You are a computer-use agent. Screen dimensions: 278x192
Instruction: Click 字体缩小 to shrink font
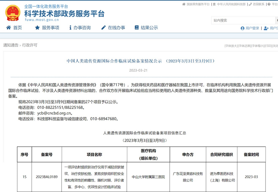(x=257, y=46)
